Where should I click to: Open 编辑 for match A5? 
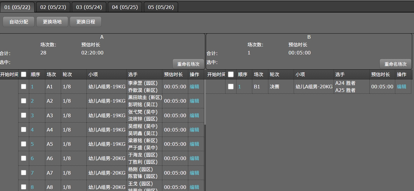194,144
